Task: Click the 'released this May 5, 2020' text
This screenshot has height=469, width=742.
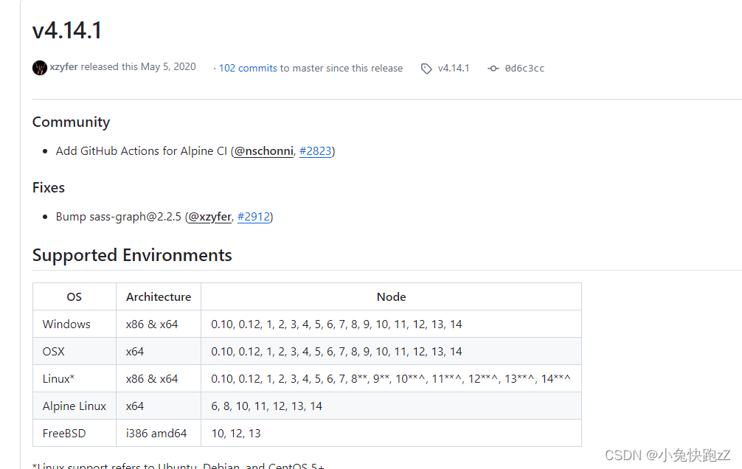Action: pos(138,66)
